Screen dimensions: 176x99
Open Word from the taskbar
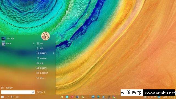77,97
